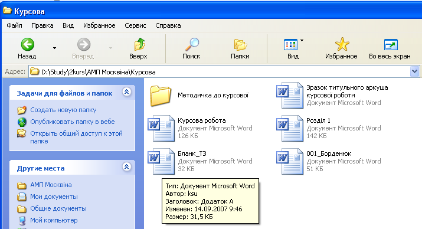422x229 pixels.
Task: Click the green Назад back arrow
Action: tap(28, 44)
